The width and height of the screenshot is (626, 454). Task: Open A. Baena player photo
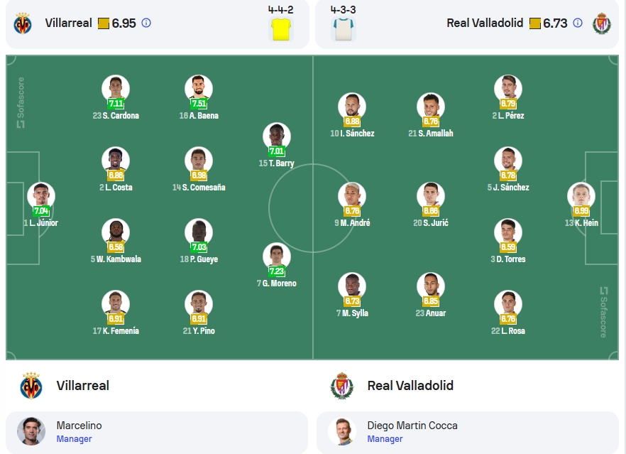(x=199, y=88)
